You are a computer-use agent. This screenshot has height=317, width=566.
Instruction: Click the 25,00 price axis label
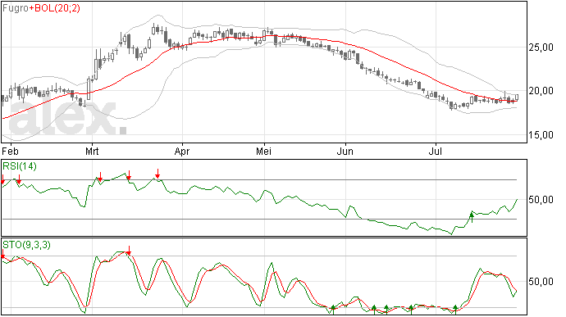pos(541,48)
